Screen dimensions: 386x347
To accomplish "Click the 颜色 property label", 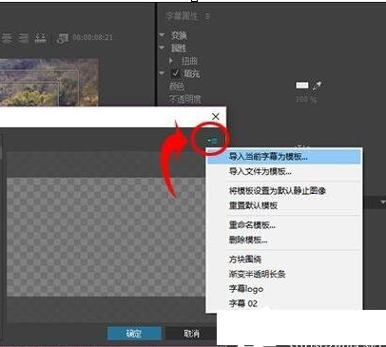I will (x=177, y=86).
